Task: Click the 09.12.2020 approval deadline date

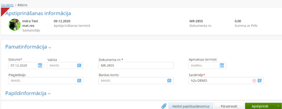Action: pos(62,21)
